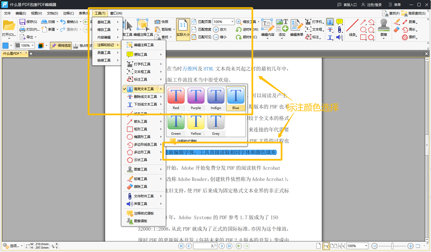Image resolution: width=431 pixels, height=252 pixels.
Task: Add a new tab with plus button
Action: (31, 54)
